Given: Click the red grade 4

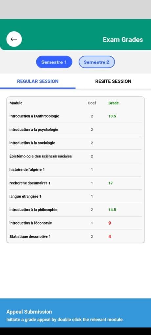Looking at the screenshot, I should 110,237.
